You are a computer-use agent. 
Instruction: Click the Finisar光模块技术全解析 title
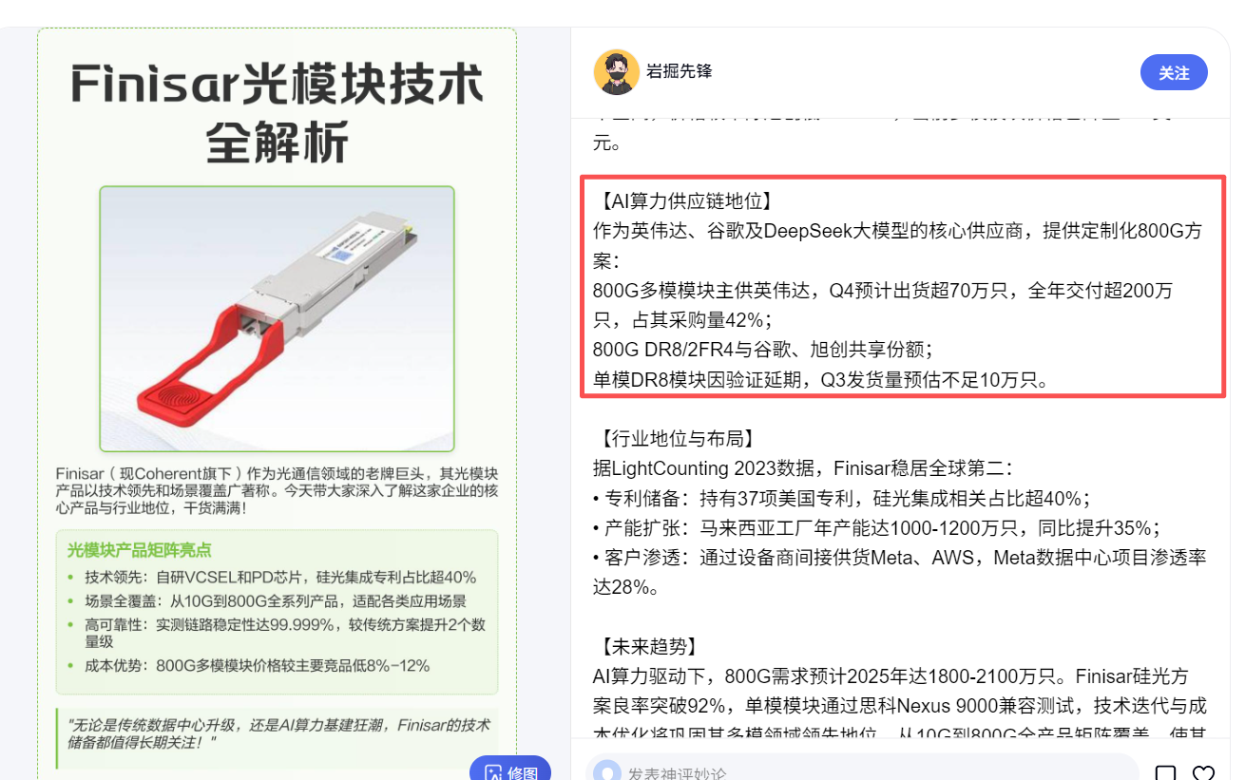click(278, 115)
